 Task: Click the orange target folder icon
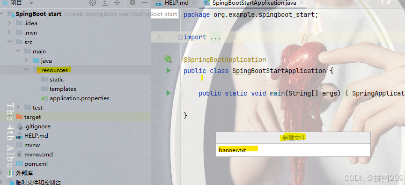click(x=19, y=117)
